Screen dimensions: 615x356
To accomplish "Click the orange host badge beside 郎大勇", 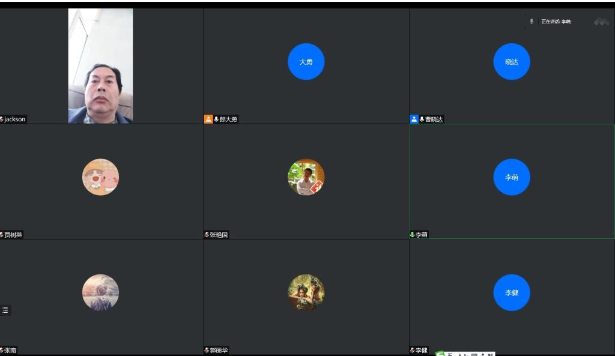I will tap(208, 119).
